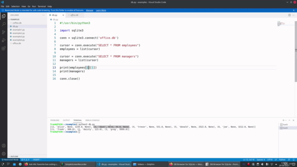Click the VS Code logo in the title bar

pos(2,2)
